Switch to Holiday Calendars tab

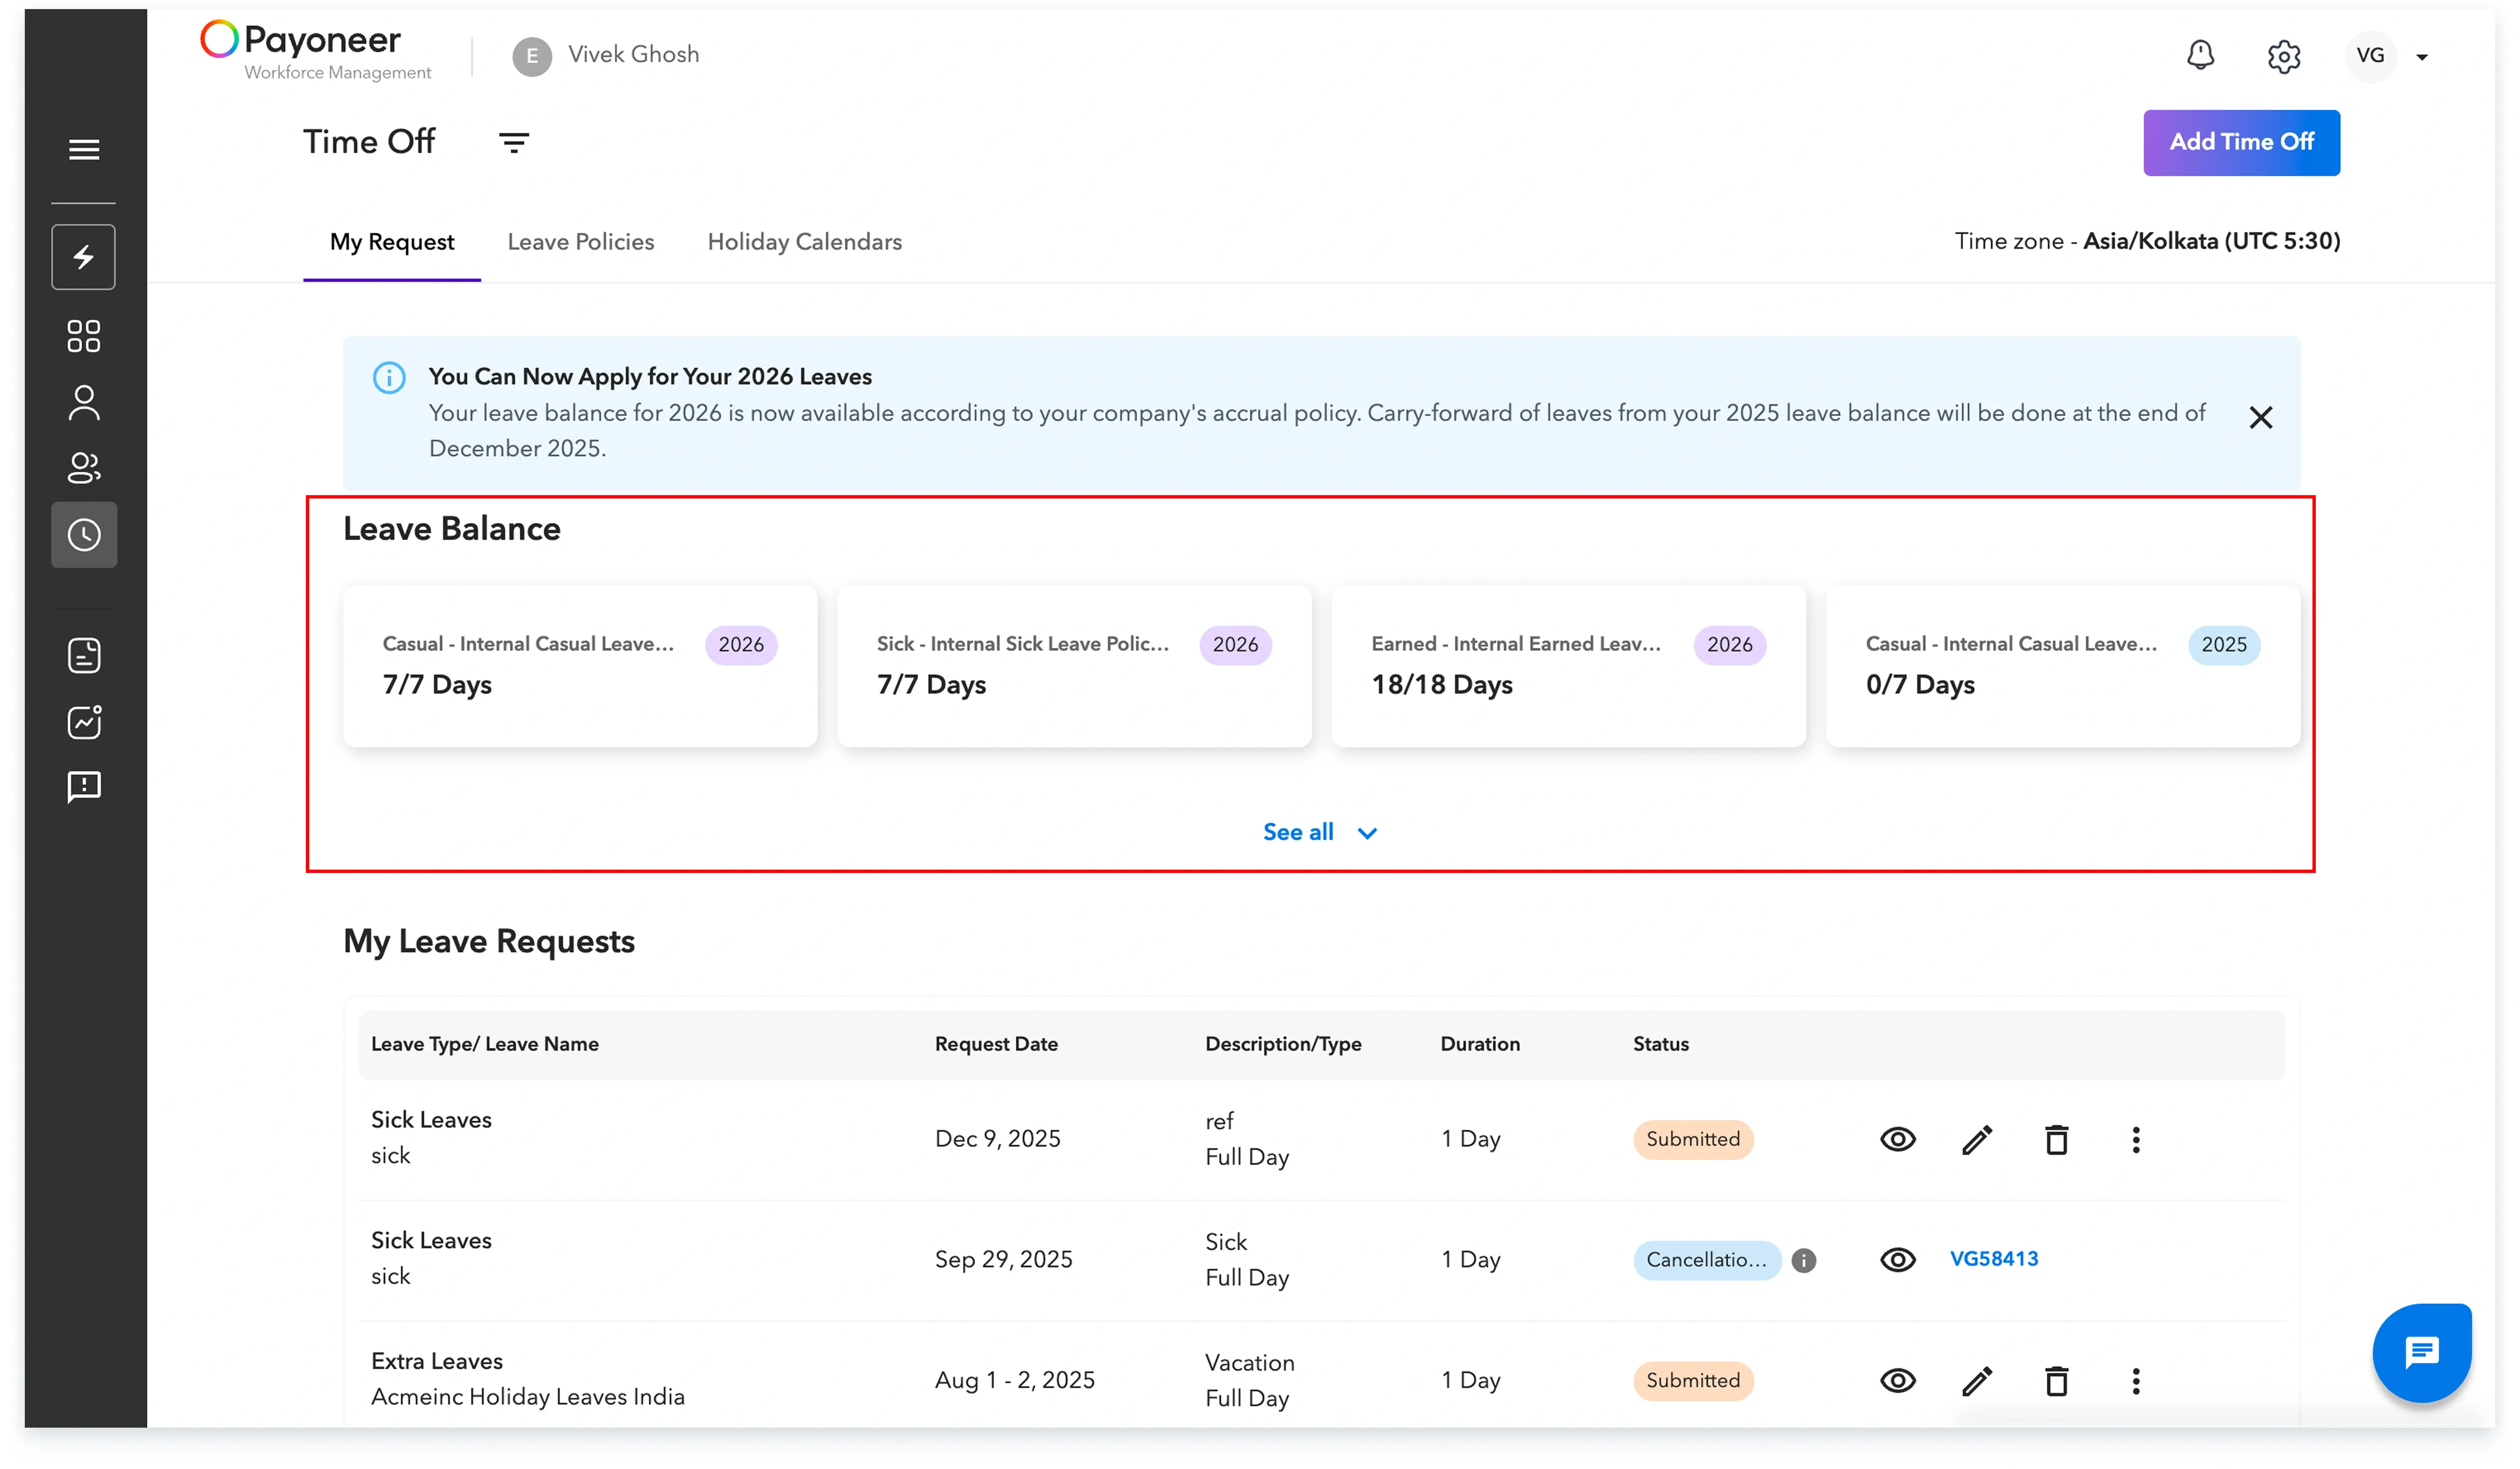804,242
